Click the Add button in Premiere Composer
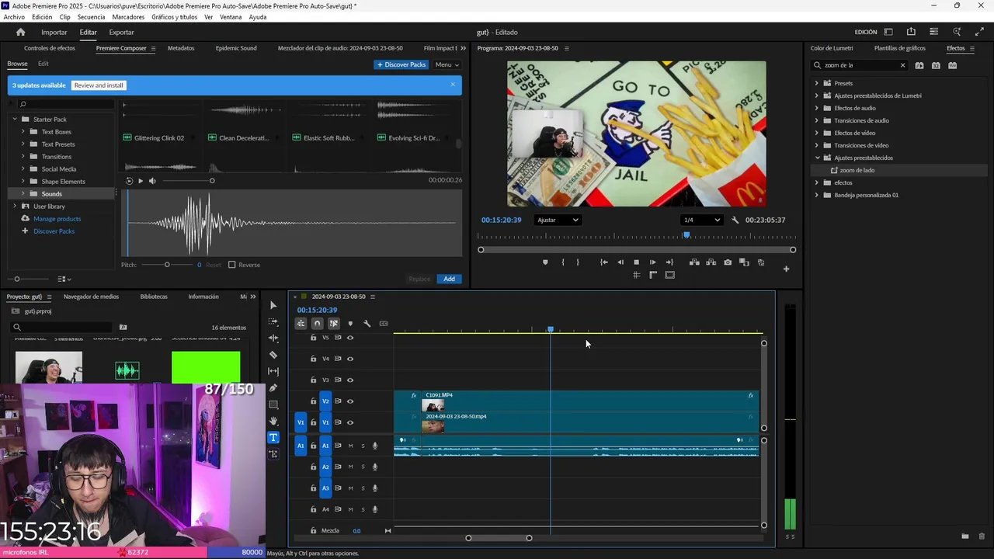 pyautogui.click(x=449, y=279)
